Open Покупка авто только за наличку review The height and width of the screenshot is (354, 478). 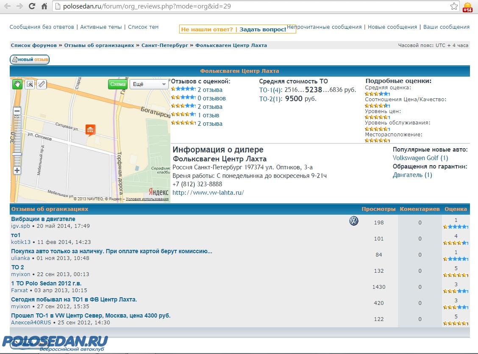click(x=111, y=251)
